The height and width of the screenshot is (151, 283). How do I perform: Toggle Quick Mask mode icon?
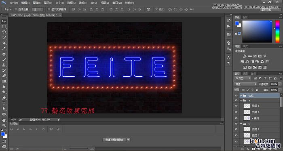(x=4, y=141)
